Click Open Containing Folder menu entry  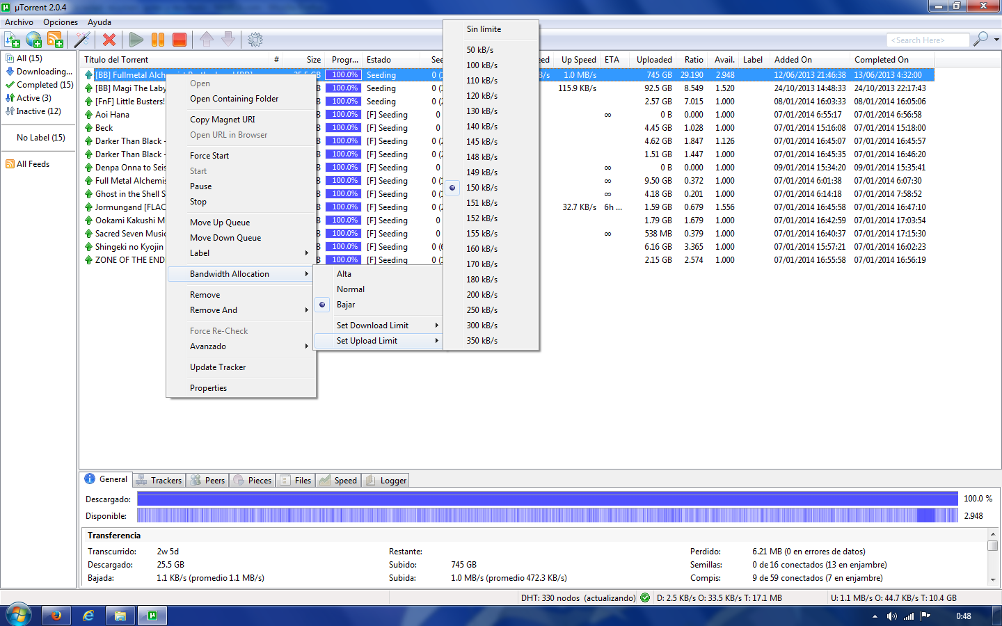tap(241, 99)
